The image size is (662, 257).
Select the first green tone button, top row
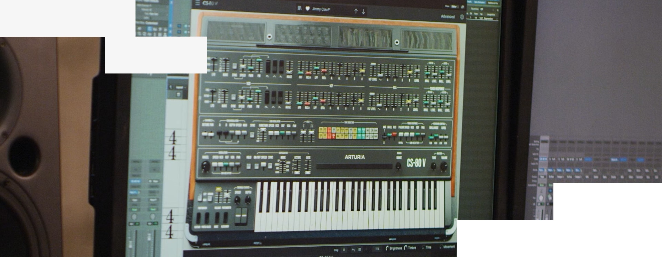(359, 130)
